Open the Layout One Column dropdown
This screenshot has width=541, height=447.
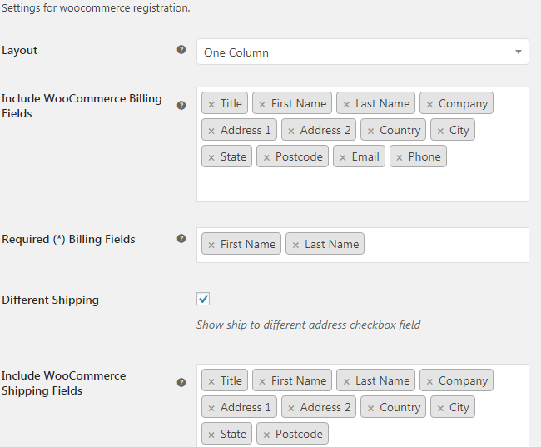pyautogui.click(x=363, y=52)
